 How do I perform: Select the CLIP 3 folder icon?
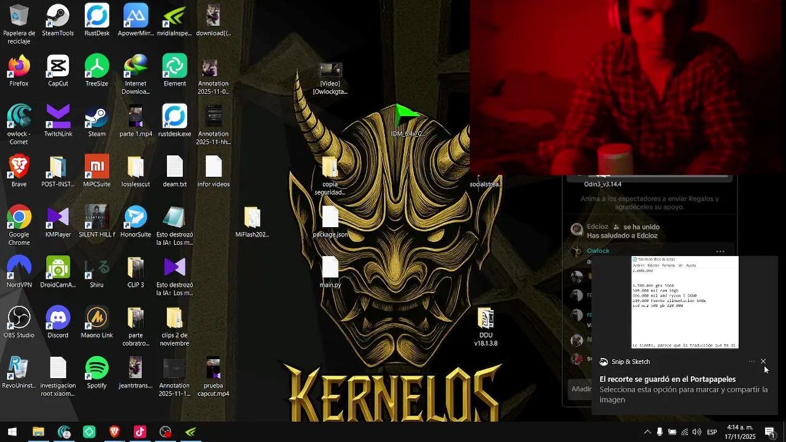tap(136, 272)
